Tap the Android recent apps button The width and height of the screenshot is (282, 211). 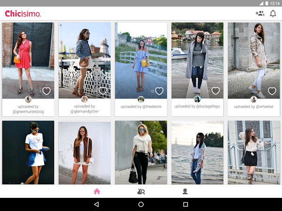point(186,204)
